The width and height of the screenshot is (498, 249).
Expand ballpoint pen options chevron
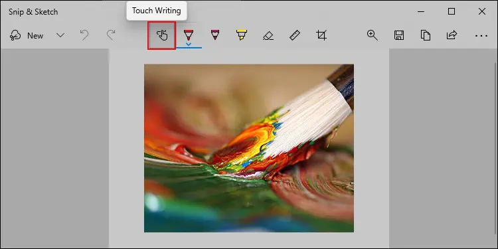click(x=189, y=44)
